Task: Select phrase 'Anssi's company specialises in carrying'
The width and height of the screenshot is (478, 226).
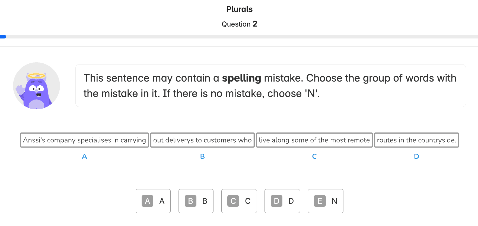Action: [x=84, y=140]
